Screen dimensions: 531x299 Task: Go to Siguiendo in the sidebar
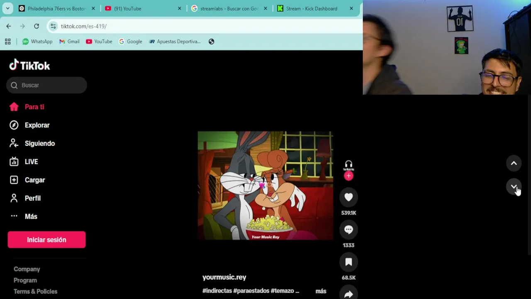coord(32,143)
